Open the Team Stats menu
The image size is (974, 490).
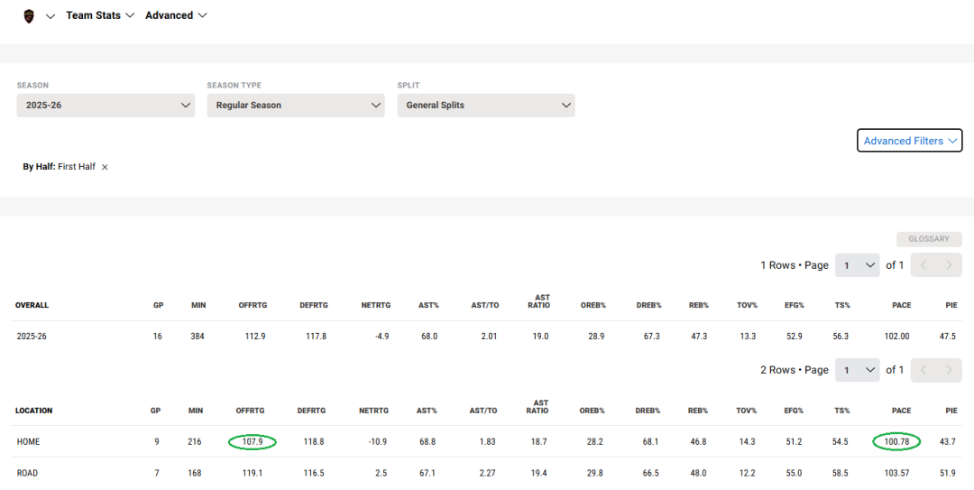coord(100,15)
